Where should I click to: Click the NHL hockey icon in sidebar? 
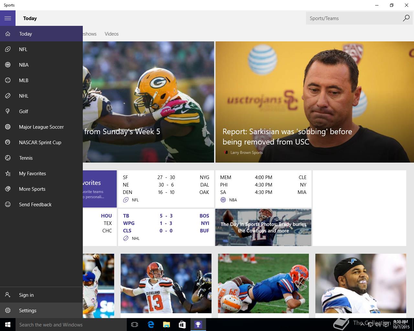click(x=8, y=96)
